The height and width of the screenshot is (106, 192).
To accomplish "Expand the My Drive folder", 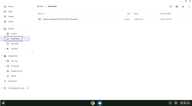I will [5, 61].
